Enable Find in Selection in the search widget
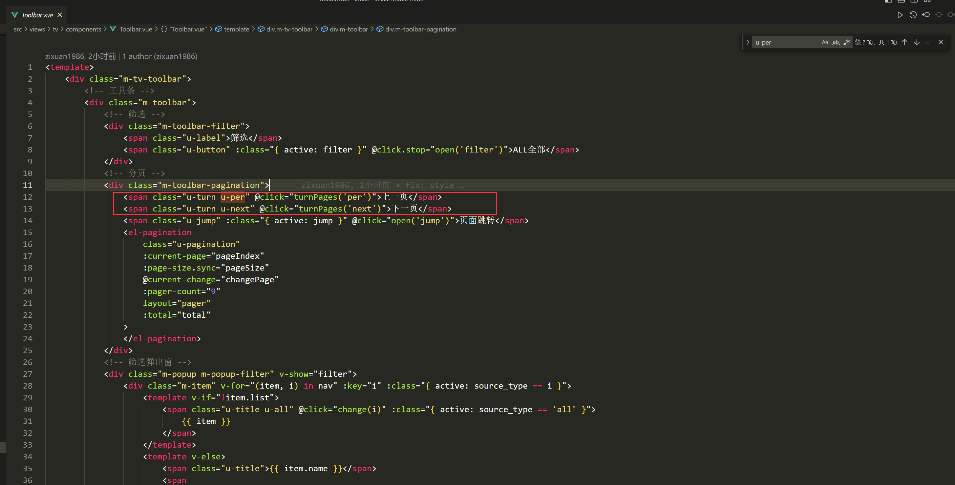Viewport: 955px width, 485px height. 929,42
